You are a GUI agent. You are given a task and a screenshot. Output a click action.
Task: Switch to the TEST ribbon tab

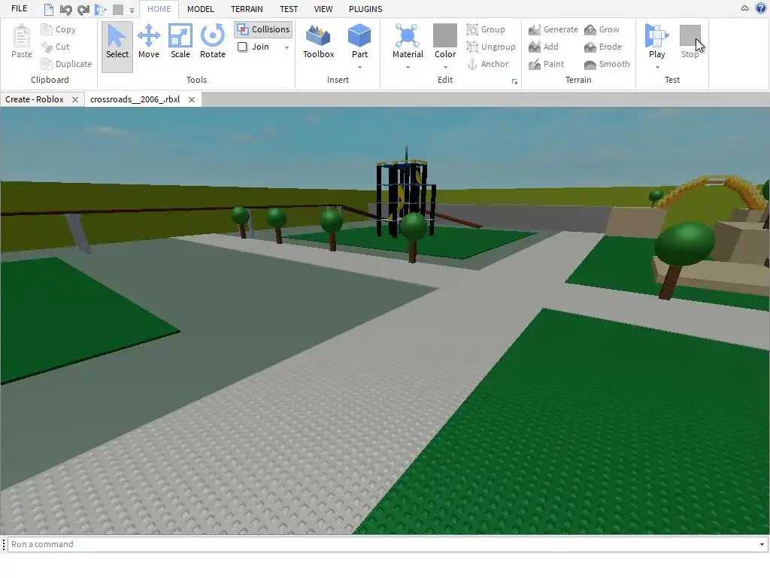[289, 9]
